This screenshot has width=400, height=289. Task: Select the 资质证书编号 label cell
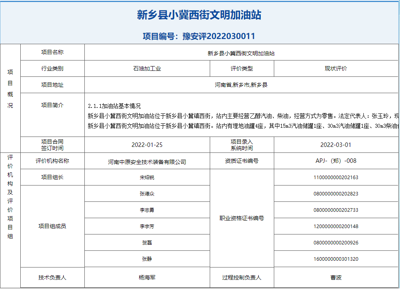[x=242, y=161]
